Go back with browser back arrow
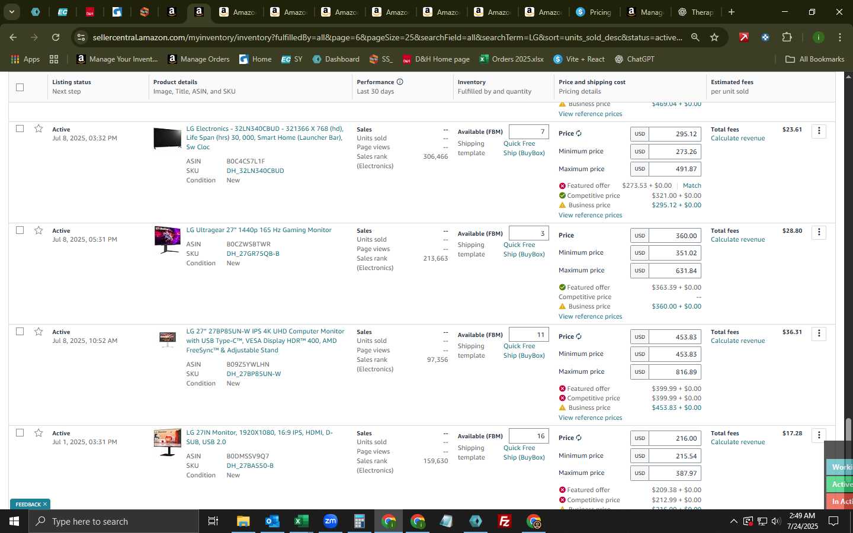Screen dimensions: 853x533 (x=13, y=37)
